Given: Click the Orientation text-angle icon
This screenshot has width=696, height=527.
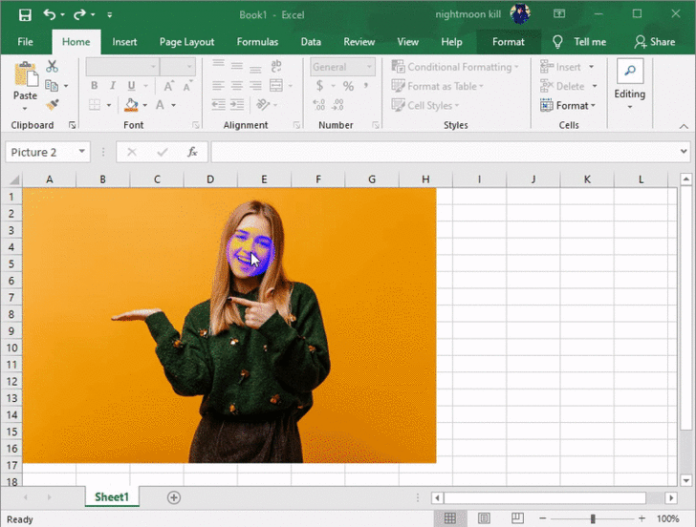Looking at the screenshot, I should point(263,105).
